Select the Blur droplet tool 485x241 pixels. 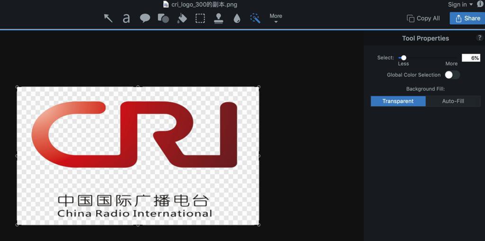tap(237, 18)
